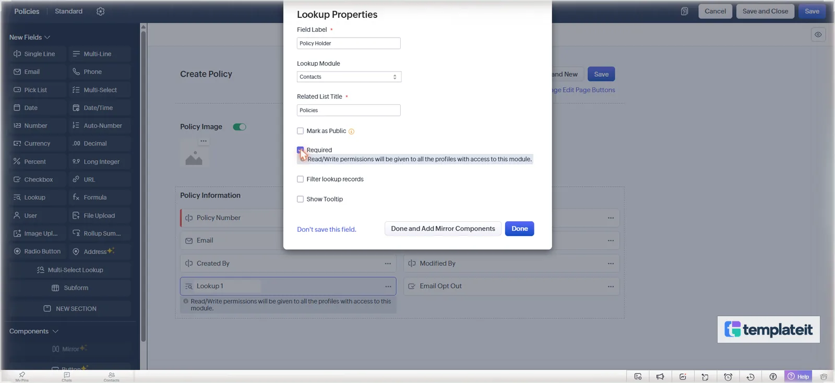Image resolution: width=835 pixels, height=383 pixels.
Task: Click the document icon beside Cancel
Action: point(684,11)
